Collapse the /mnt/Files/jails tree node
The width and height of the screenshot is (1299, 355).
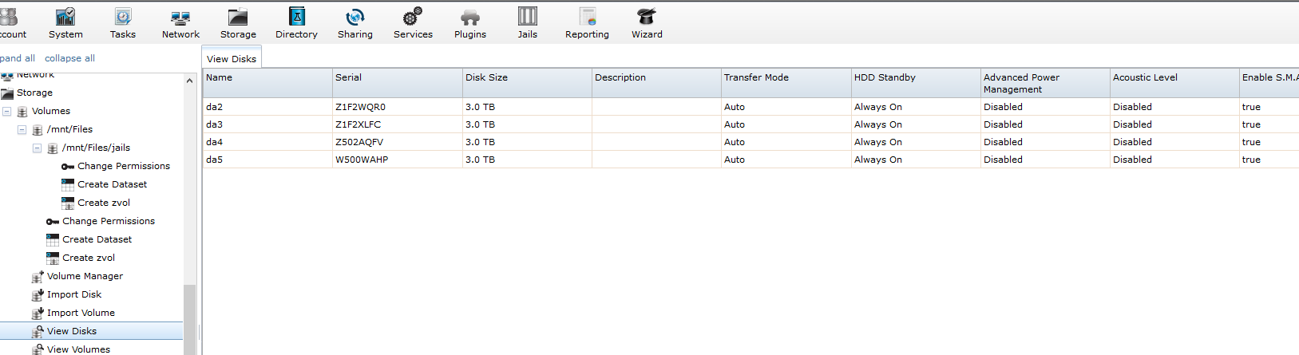point(37,148)
